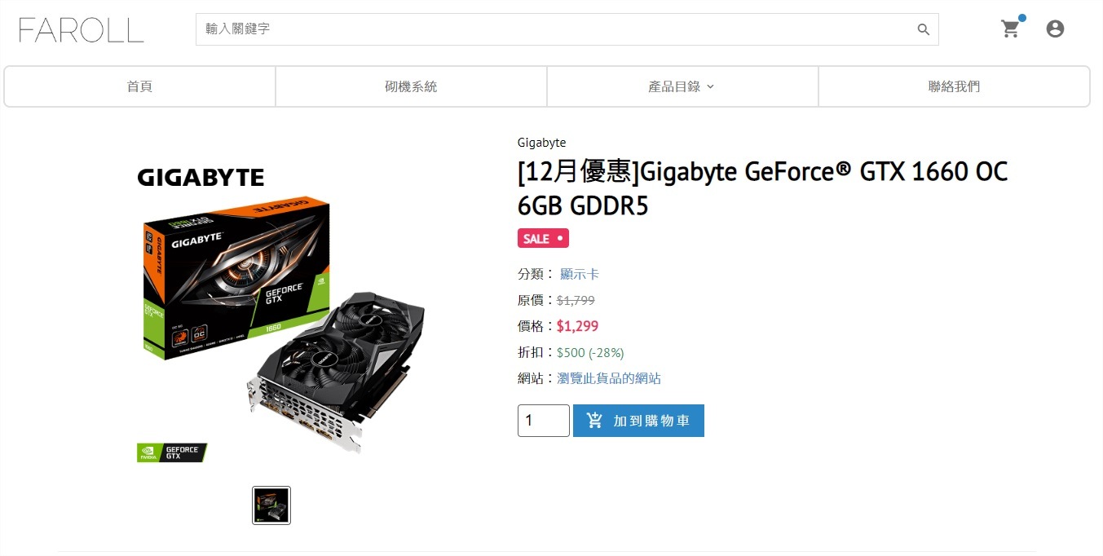The image size is (1103, 556).
Task: Expand the 產品目錄 dropdown menu
Action: [x=682, y=86]
